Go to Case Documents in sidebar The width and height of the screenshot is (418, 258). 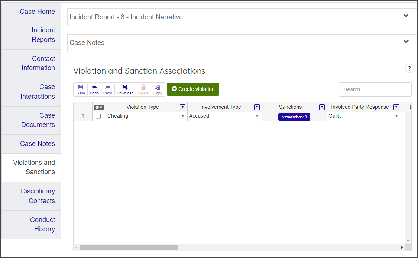point(38,120)
